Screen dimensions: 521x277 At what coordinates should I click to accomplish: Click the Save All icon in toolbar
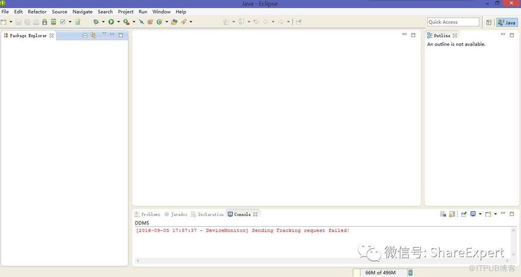click(x=27, y=22)
